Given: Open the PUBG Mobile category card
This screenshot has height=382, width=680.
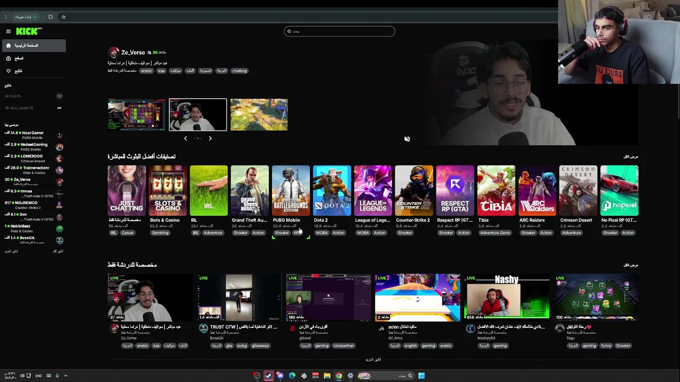Looking at the screenshot, I should pos(291,191).
